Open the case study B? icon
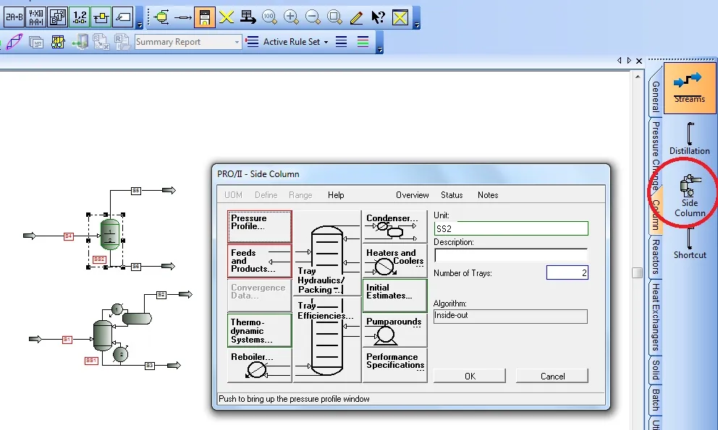The width and height of the screenshot is (718, 430). click(58, 17)
